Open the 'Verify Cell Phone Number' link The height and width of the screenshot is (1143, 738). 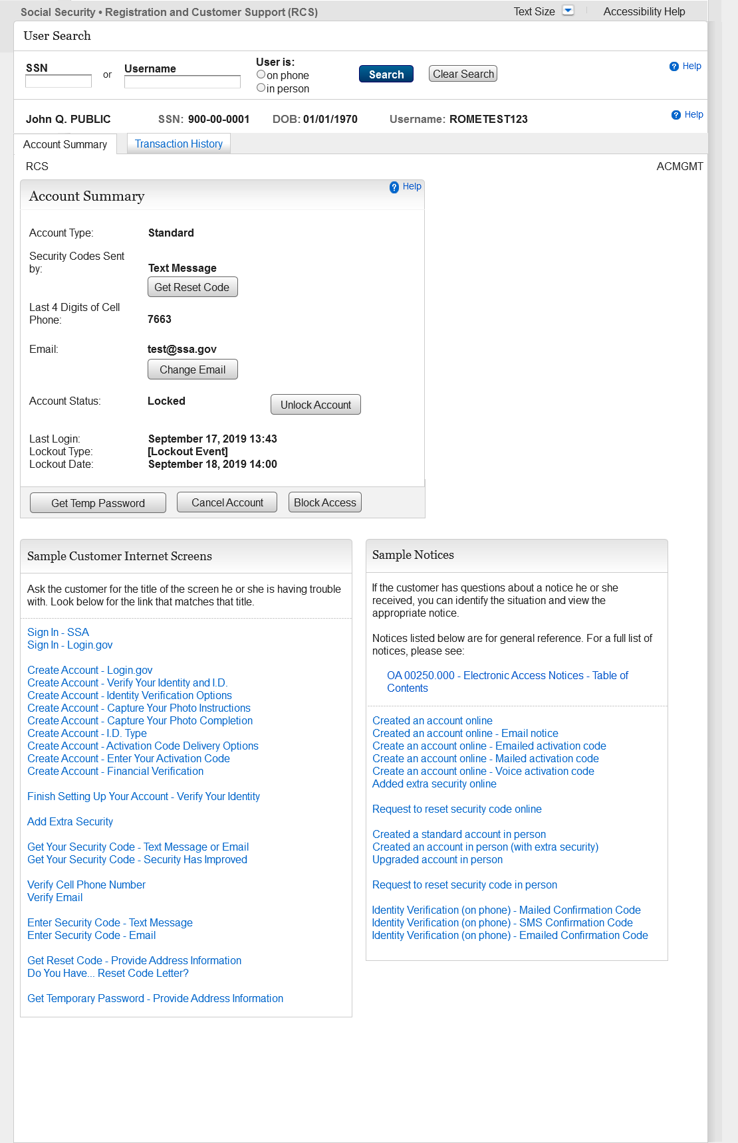pyautogui.click(x=86, y=884)
